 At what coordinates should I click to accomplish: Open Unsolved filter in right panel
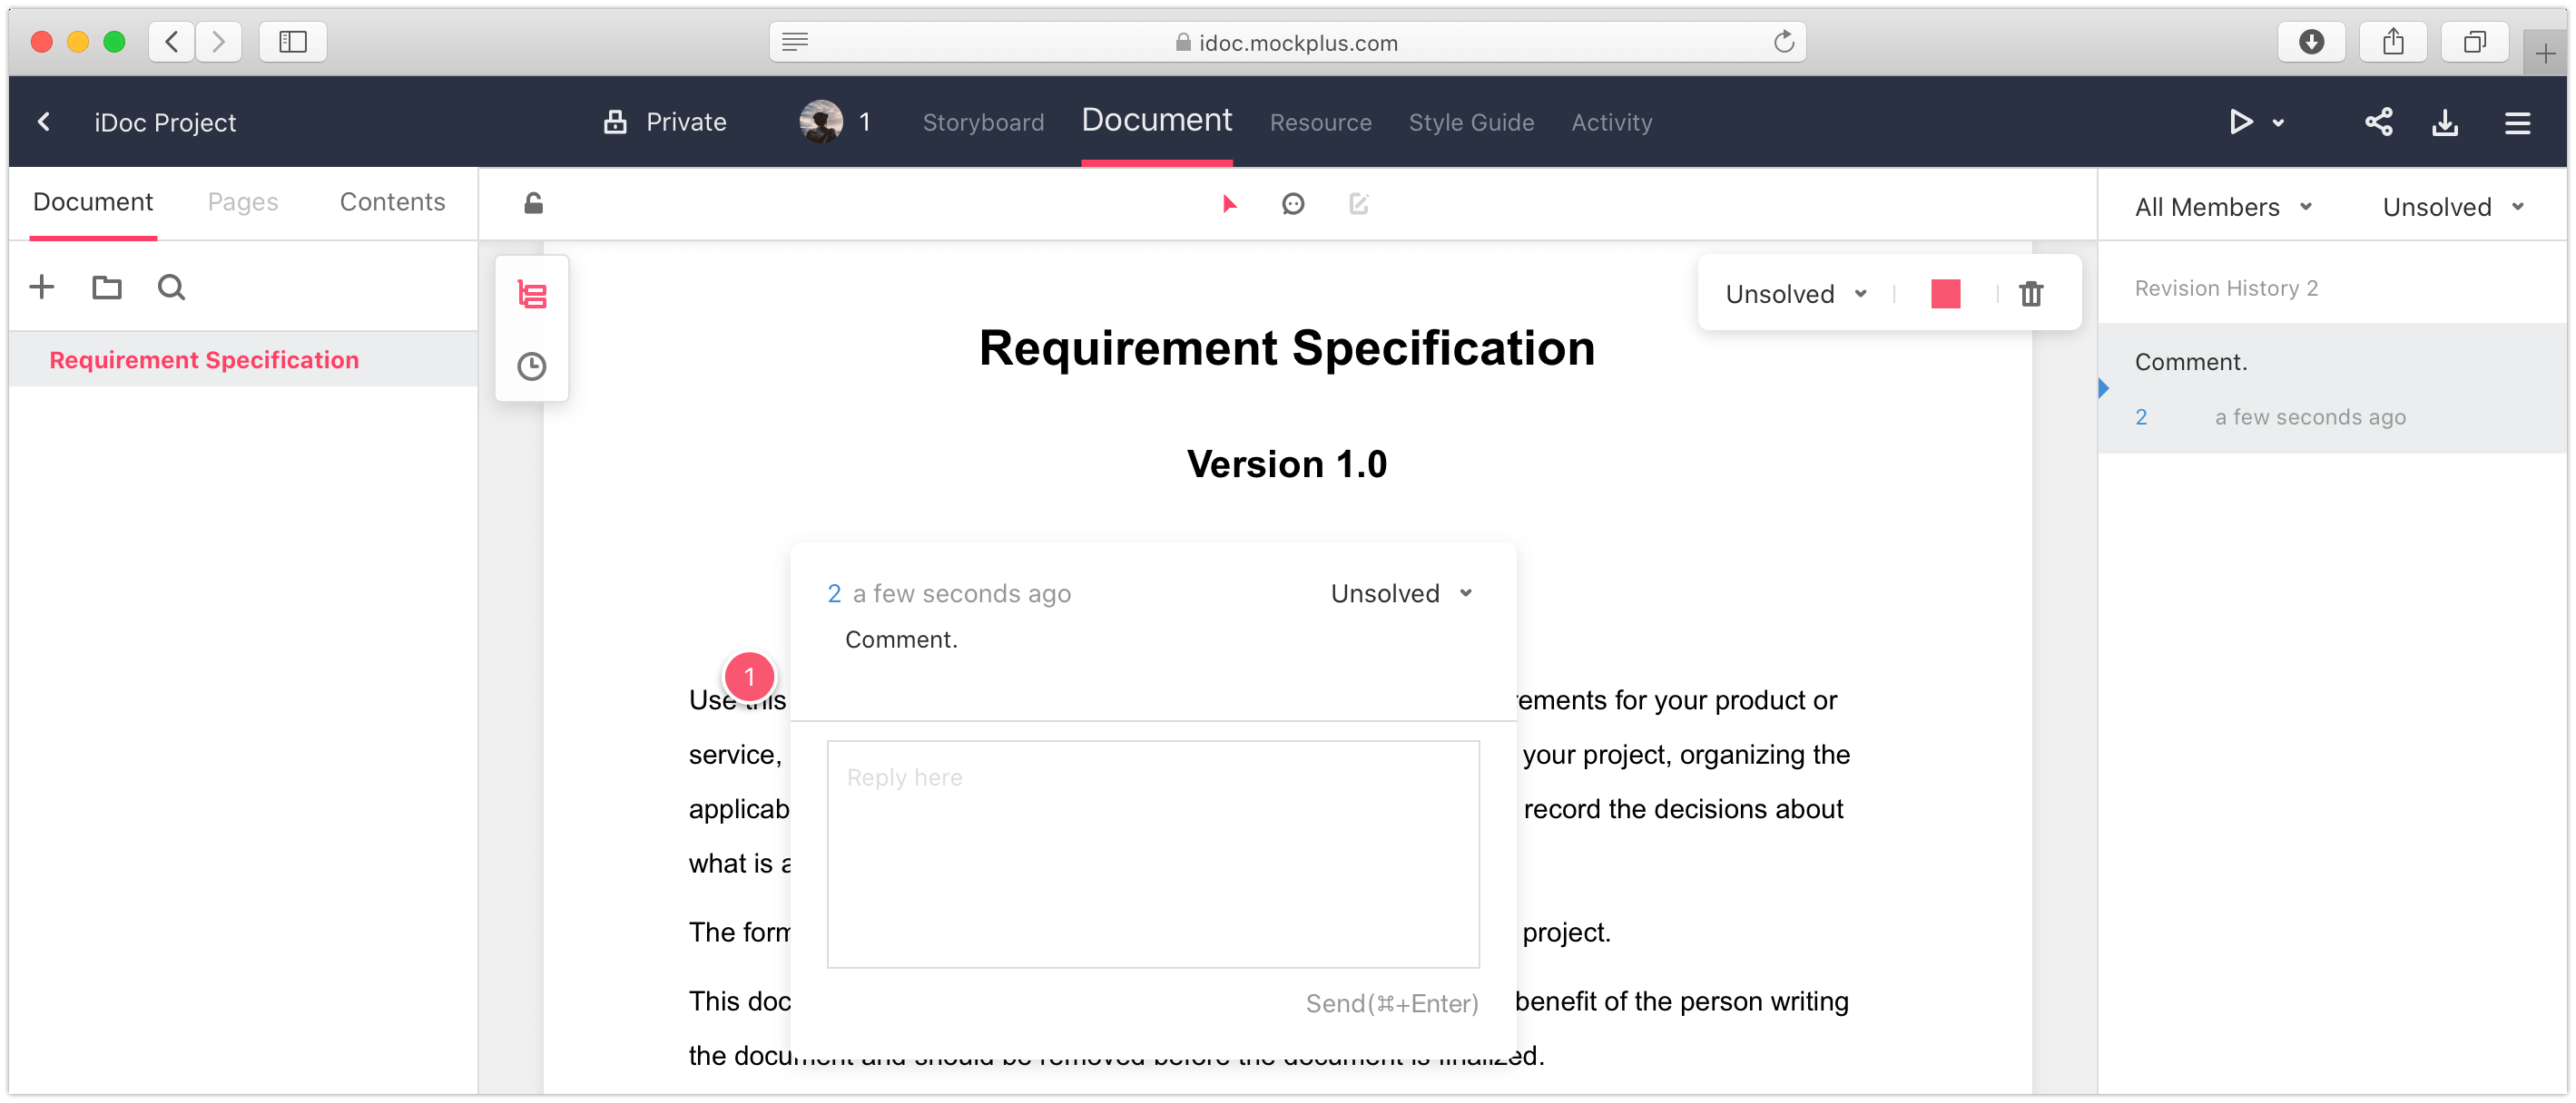pos(2453,207)
